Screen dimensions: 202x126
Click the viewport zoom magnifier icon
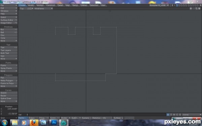point(196,8)
